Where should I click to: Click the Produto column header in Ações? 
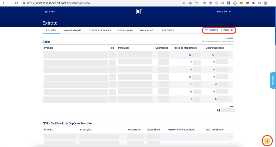point(49,48)
